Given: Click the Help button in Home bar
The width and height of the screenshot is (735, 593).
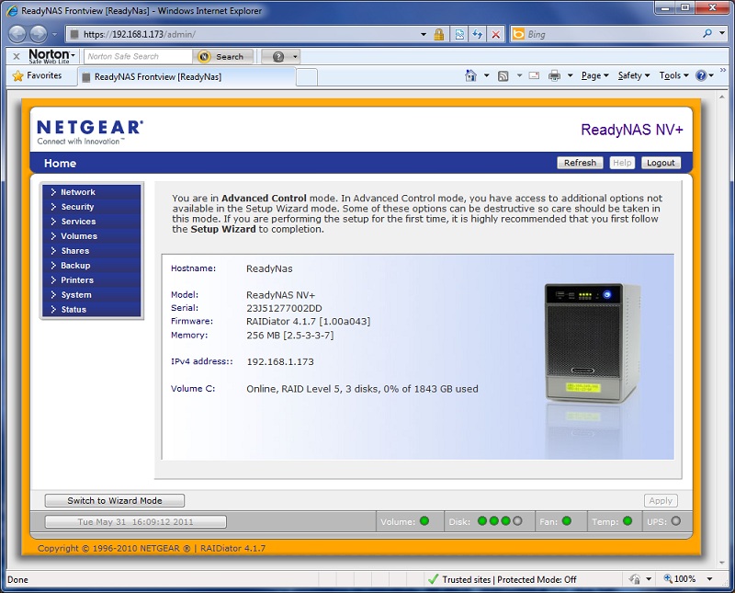Looking at the screenshot, I should pos(622,163).
